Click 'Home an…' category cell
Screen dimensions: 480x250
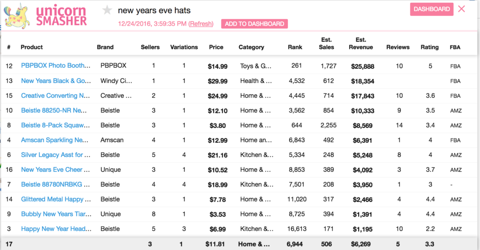(x=256, y=140)
